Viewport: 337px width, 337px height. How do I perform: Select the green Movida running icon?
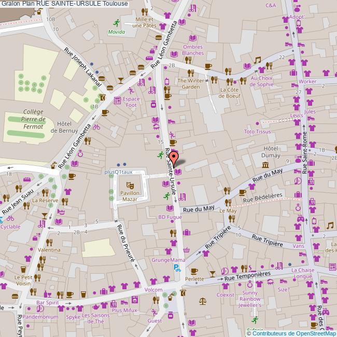click(116, 23)
